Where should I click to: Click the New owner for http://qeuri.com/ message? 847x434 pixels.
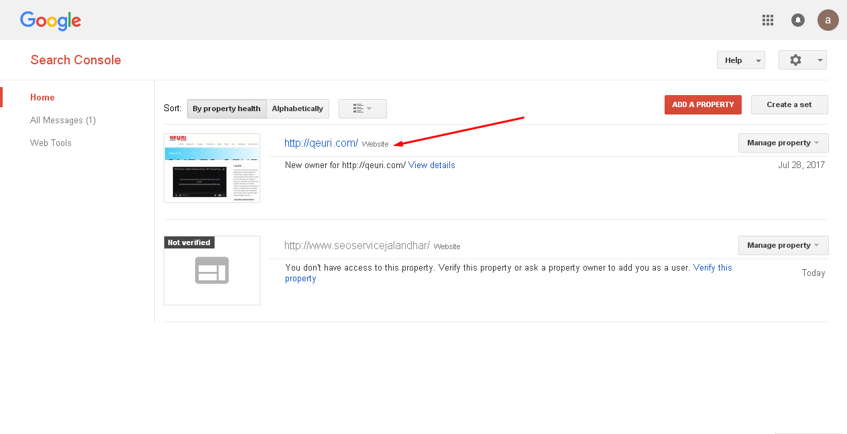point(345,165)
